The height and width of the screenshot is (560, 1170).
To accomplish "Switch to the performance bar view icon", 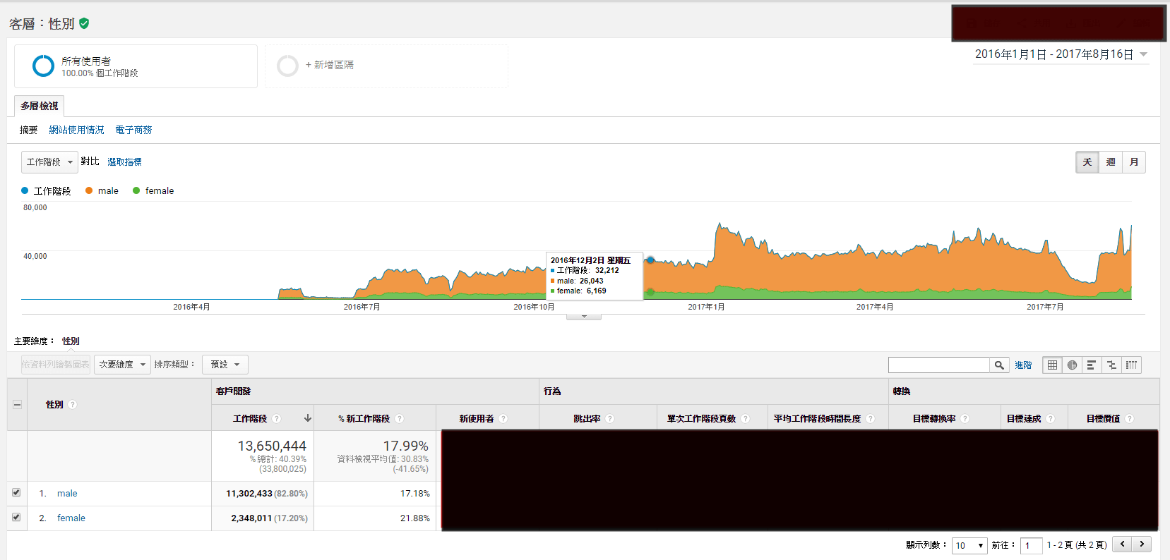I will coord(1092,365).
